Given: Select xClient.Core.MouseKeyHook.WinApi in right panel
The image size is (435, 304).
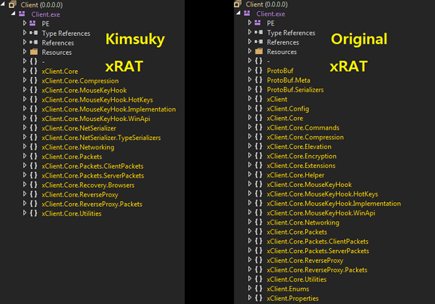Looking at the screenshot, I should pyautogui.click(x=321, y=213).
